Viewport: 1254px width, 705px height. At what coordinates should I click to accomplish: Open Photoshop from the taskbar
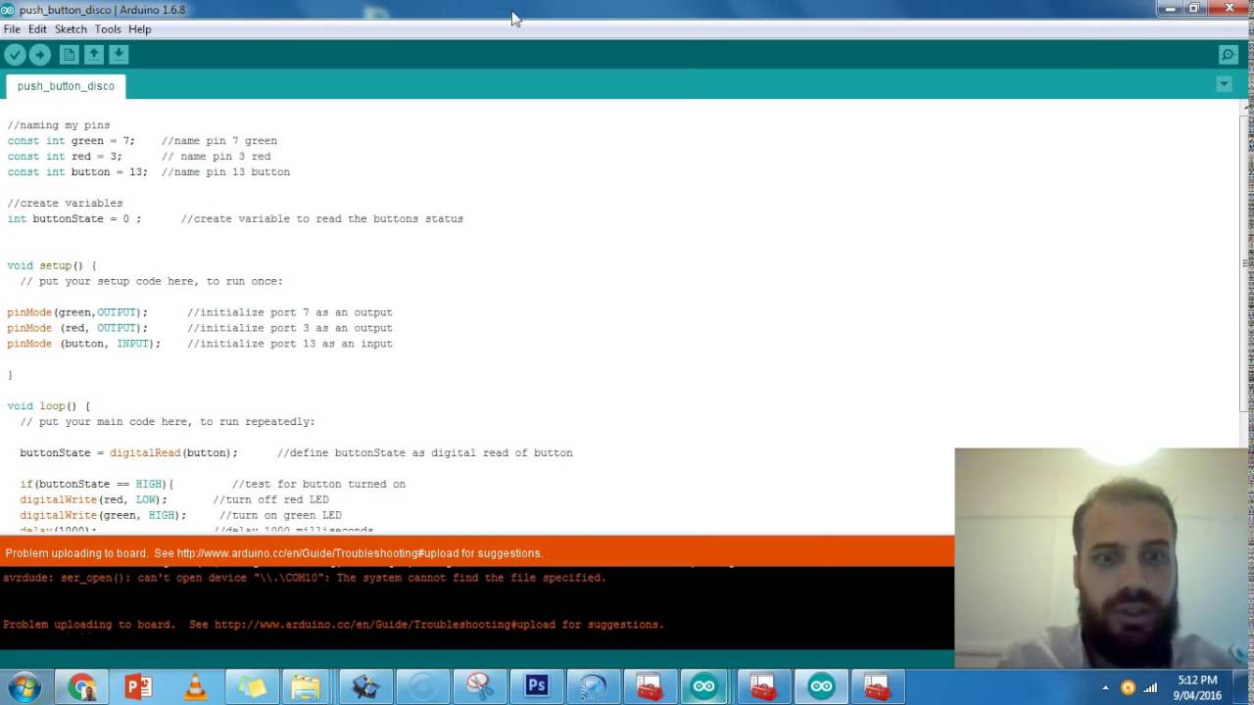coord(536,686)
